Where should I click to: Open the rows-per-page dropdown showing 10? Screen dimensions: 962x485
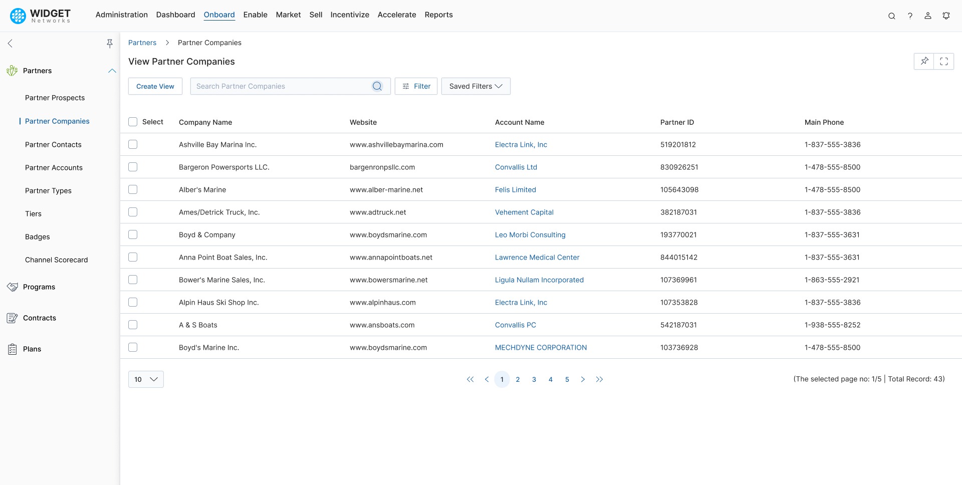[146, 379]
